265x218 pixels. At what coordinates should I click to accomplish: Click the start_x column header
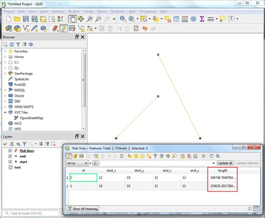[111, 170]
